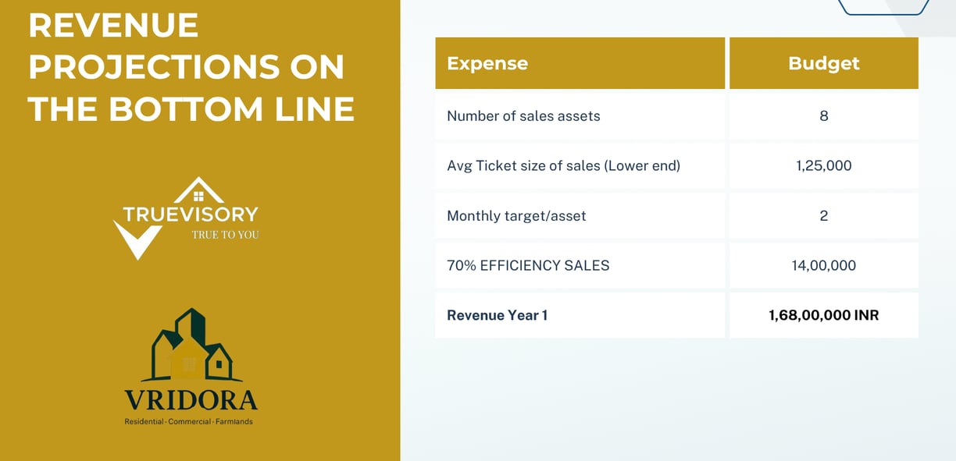This screenshot has width=956, height=461.
Task: Select the 'True to You' tagline
Action: (x=226, y=234)
